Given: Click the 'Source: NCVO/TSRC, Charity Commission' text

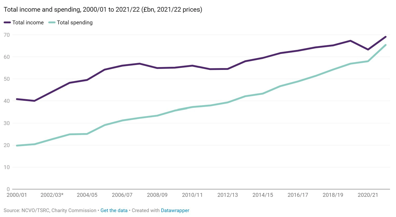Looking at the screenshot, I should pyautogui.click(x=50, y=211).
